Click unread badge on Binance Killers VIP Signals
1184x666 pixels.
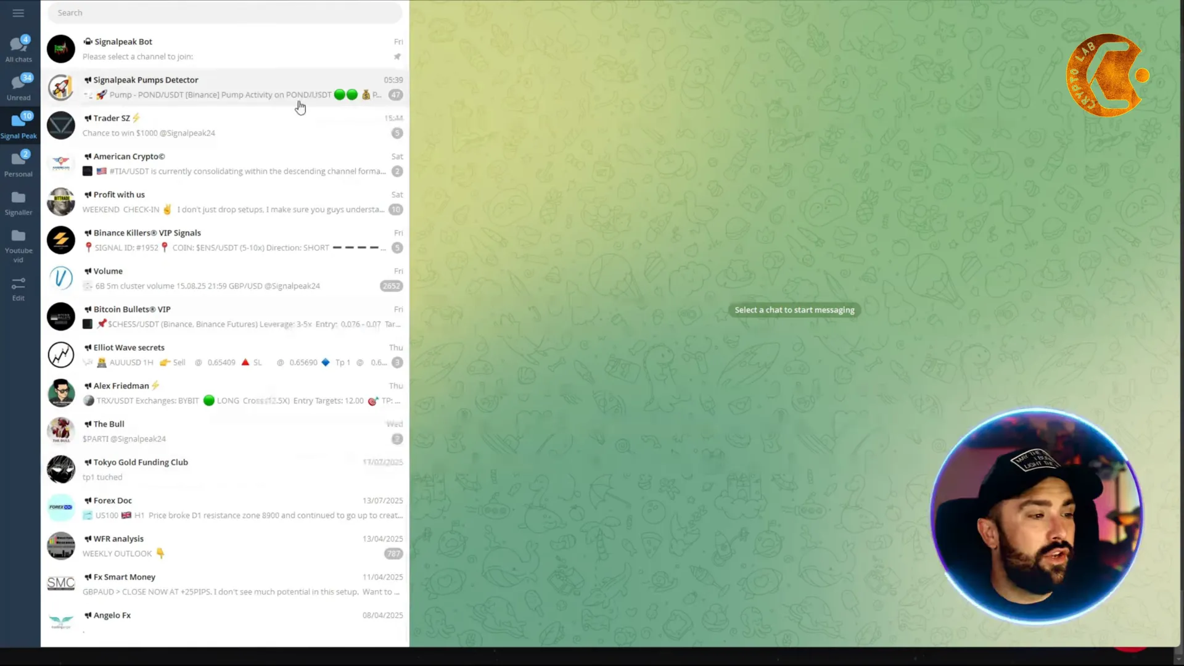coord(397,248)
